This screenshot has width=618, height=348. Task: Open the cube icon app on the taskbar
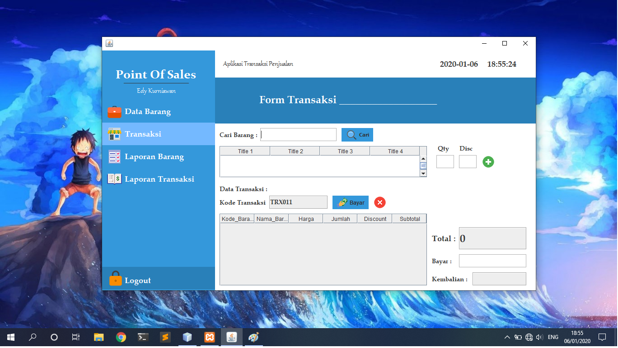click(x=187, y=337)
